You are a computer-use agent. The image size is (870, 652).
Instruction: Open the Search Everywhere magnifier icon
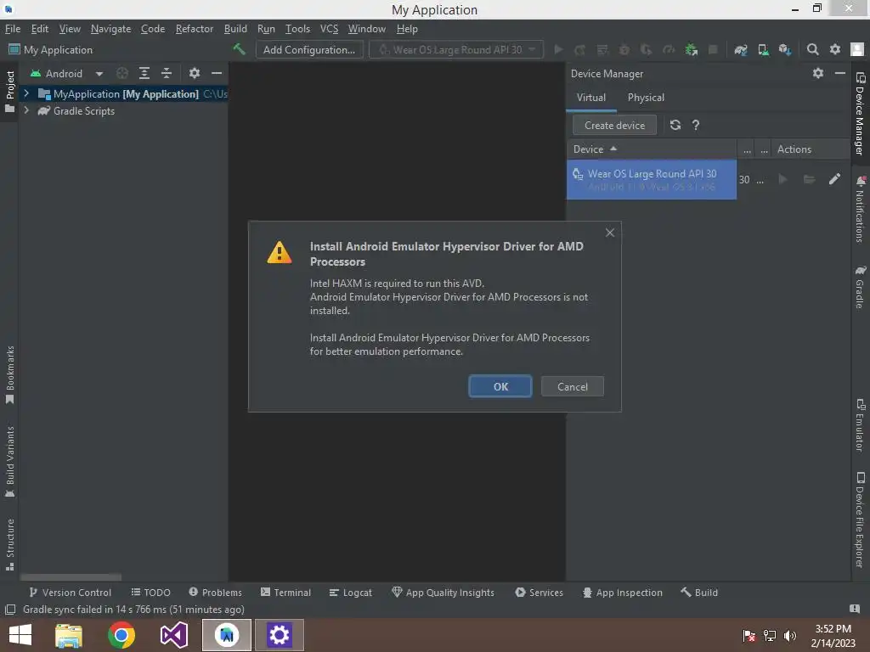(812, 49)
